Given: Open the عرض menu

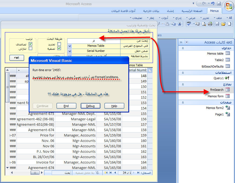Looking at the screenshot, I should 191,18.
